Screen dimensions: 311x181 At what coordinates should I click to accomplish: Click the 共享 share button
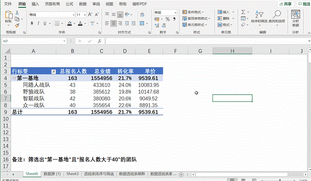(x=287, y=4)
